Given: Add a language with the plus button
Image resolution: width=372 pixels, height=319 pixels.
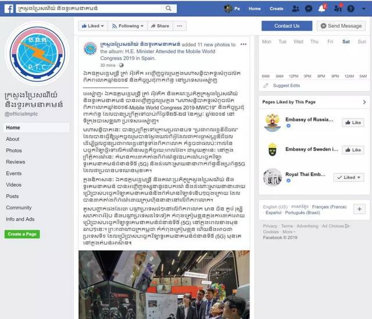Looking at the screenshot, I should click(x=359, y=209).
